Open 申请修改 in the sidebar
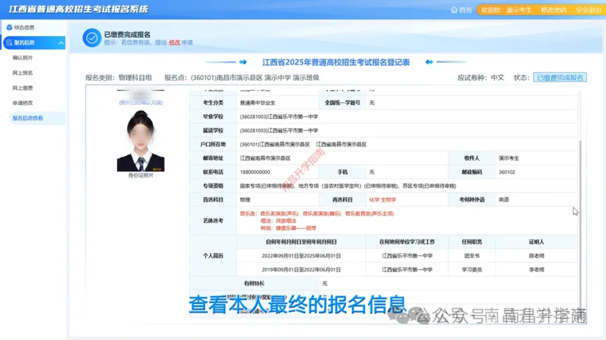Viewport: 606px width, 340px height. pos(23,103)
